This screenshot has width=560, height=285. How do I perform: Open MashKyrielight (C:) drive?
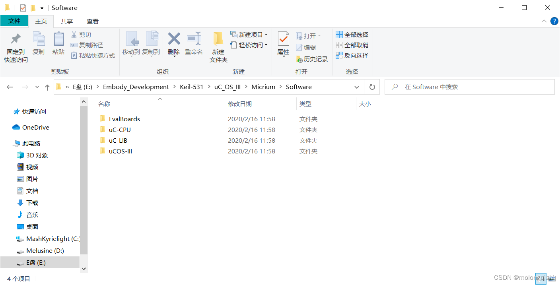point(48,239)
